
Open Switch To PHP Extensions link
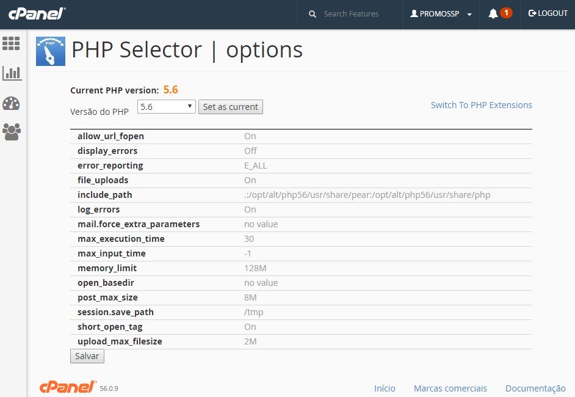[482, 105]
